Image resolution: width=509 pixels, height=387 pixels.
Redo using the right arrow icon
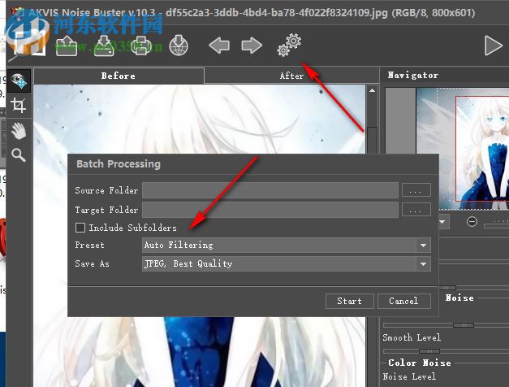click(252, 46)
